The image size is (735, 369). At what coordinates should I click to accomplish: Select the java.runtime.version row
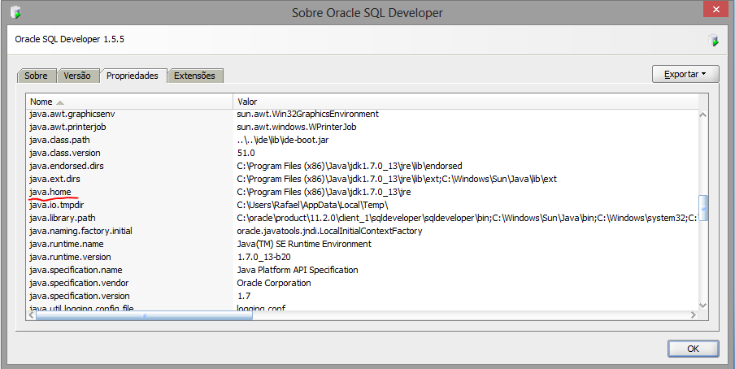click(69, 257)
